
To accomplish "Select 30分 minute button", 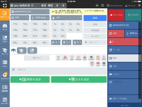I will (x=35, y=43).
